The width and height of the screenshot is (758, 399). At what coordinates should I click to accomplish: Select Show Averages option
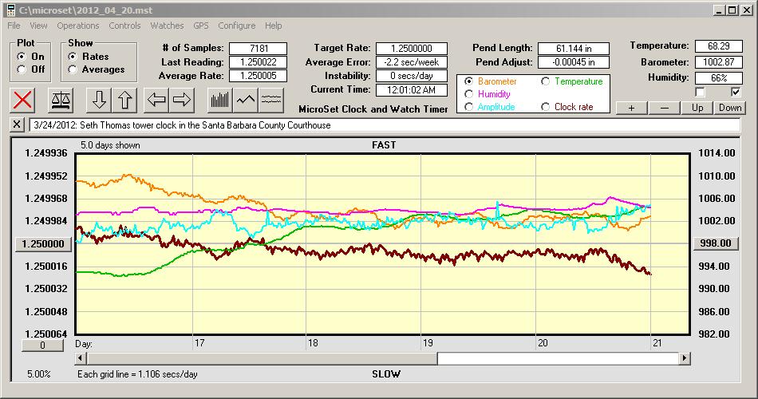(x=73, y=69)
